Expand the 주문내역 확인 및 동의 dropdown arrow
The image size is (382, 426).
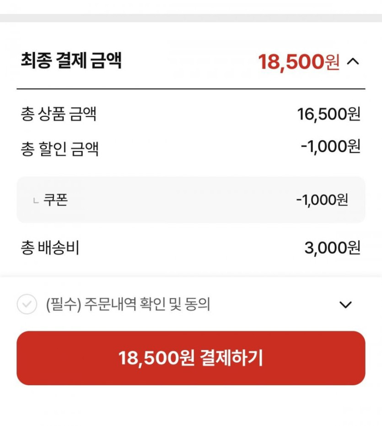(346, 305)
